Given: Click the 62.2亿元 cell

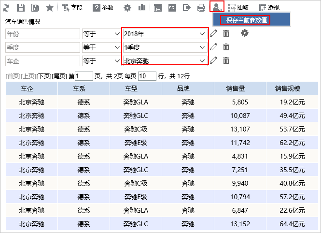Looking at the screenshot, I should pos(293,143).
